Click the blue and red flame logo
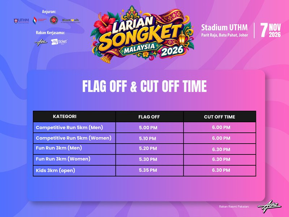Image resolution: width=289 pixels, height=217 pixels. click(x=39, y=20)
